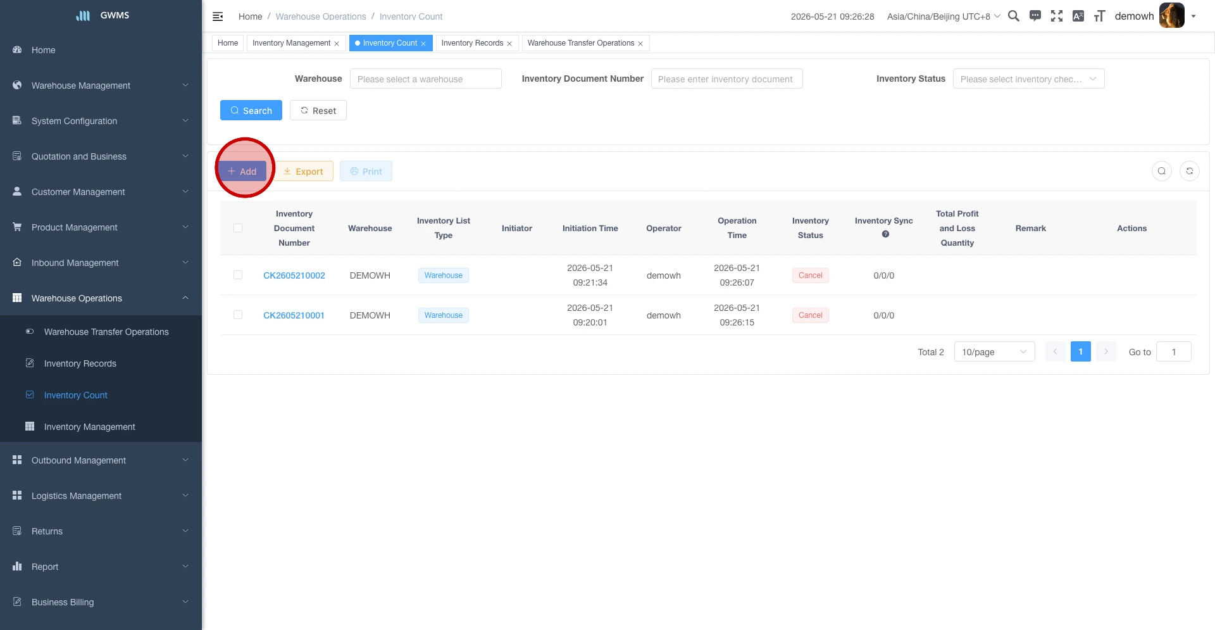Open the timezone Asia/China/Beijing dropdown
1215x630 pixels.
click(944, 16)
